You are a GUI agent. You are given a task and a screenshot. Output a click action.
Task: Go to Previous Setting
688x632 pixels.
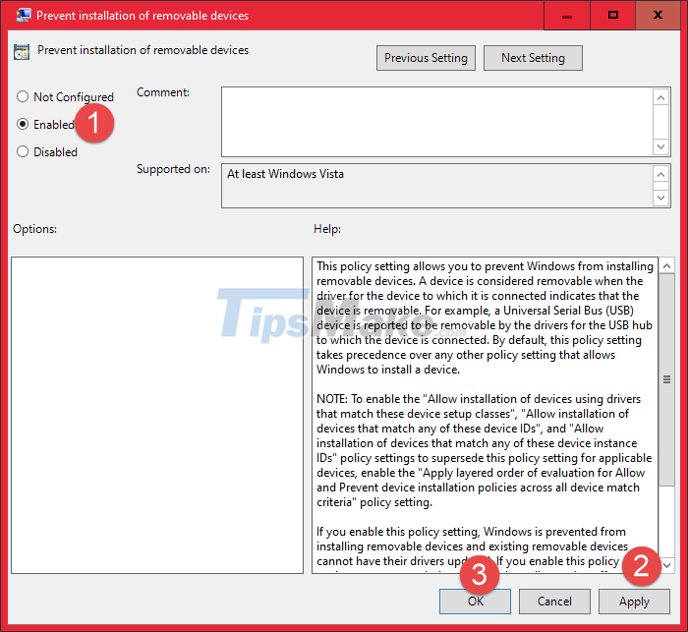pyautogui.click(x=426, y=58)
